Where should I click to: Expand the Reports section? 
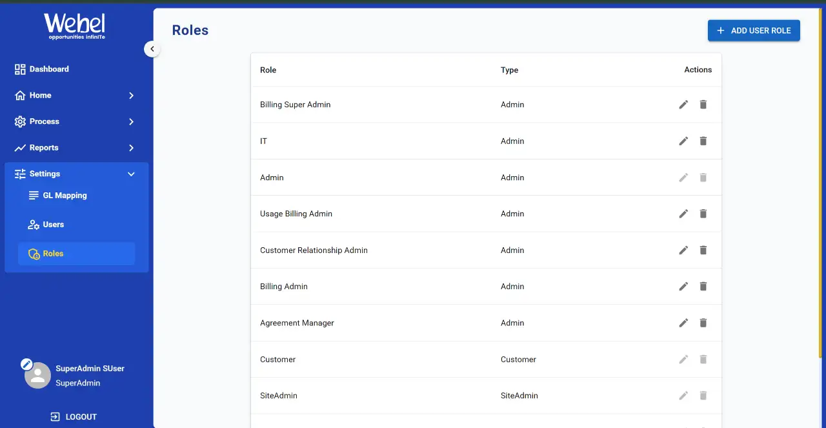[131, 148]
